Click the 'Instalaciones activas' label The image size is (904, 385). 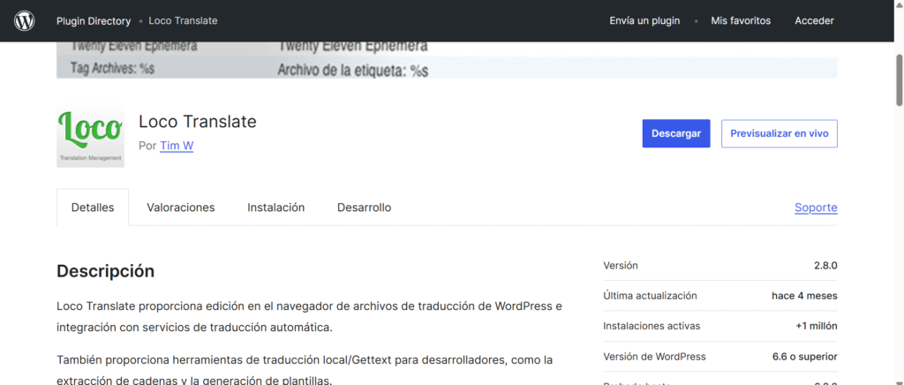[652, 326]
